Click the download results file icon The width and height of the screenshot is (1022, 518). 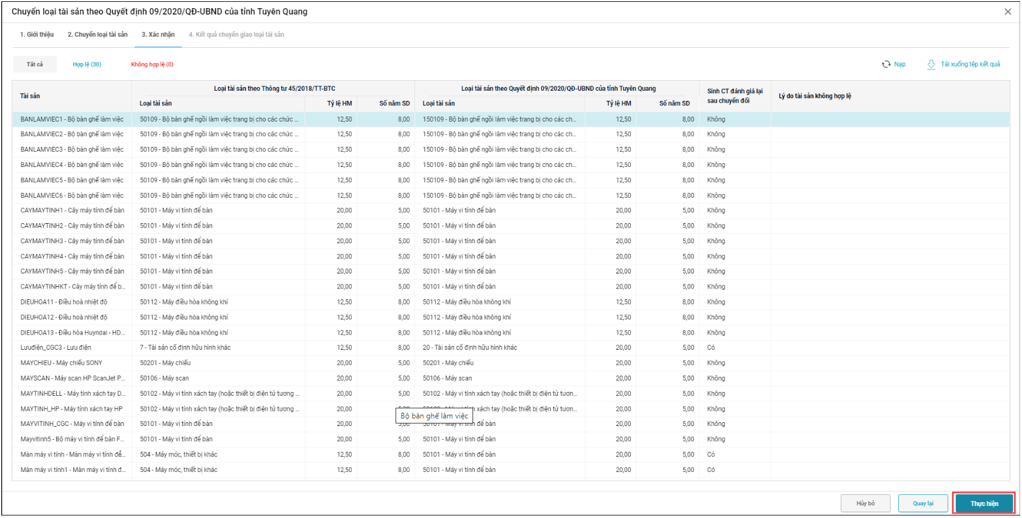(x=931, y=64)
